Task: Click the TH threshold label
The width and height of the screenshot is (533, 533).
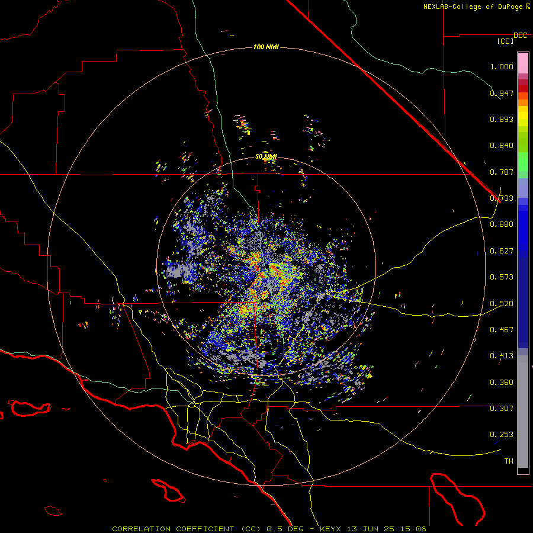Action: pyautogui.click(x=509, y=461)
